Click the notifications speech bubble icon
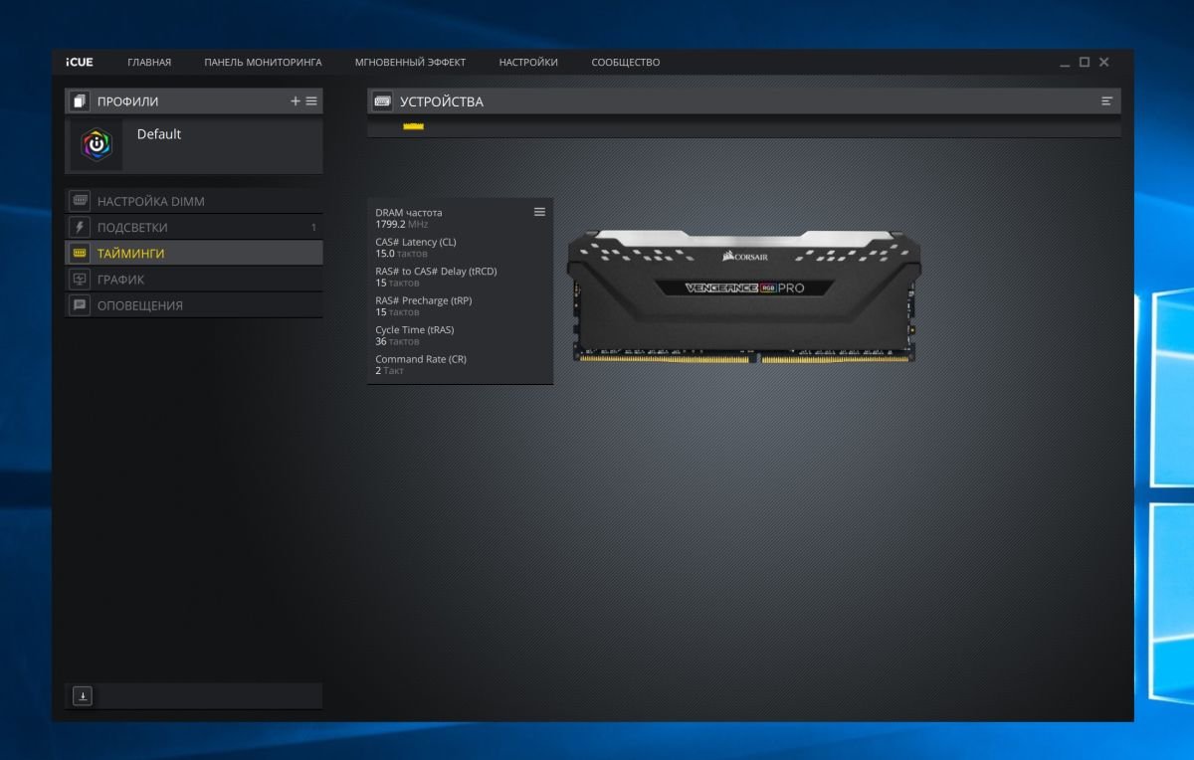The width and height of the screenshot is (1194, 760). (80, 304)
